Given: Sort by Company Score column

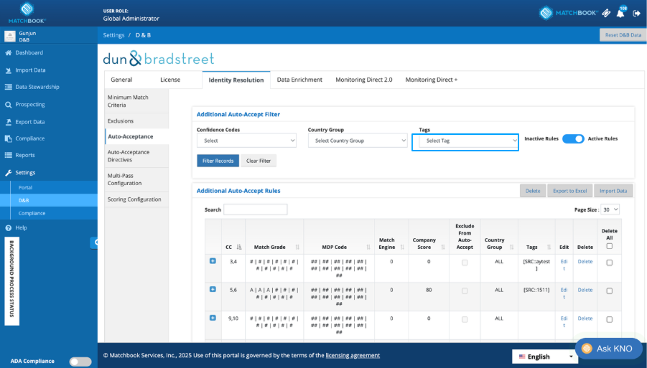Looking at the screenshot, I should coord(443,247).
